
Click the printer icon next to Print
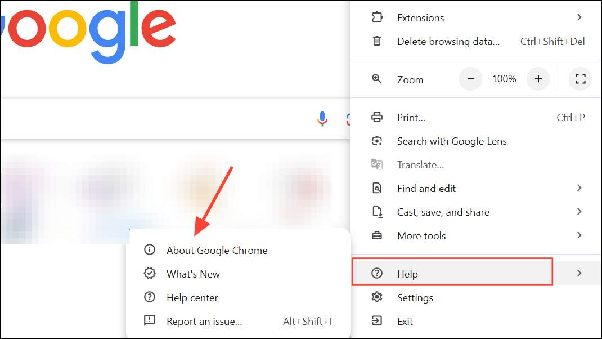[x=377, y=117]
